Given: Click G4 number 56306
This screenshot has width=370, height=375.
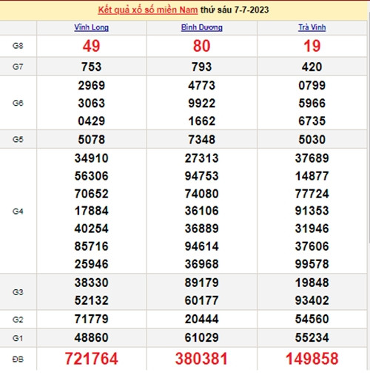Looking at the screenshot, I should [92, 176].
